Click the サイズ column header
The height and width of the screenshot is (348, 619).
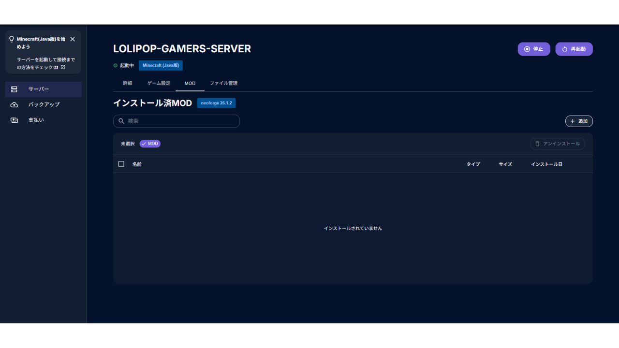505,164
